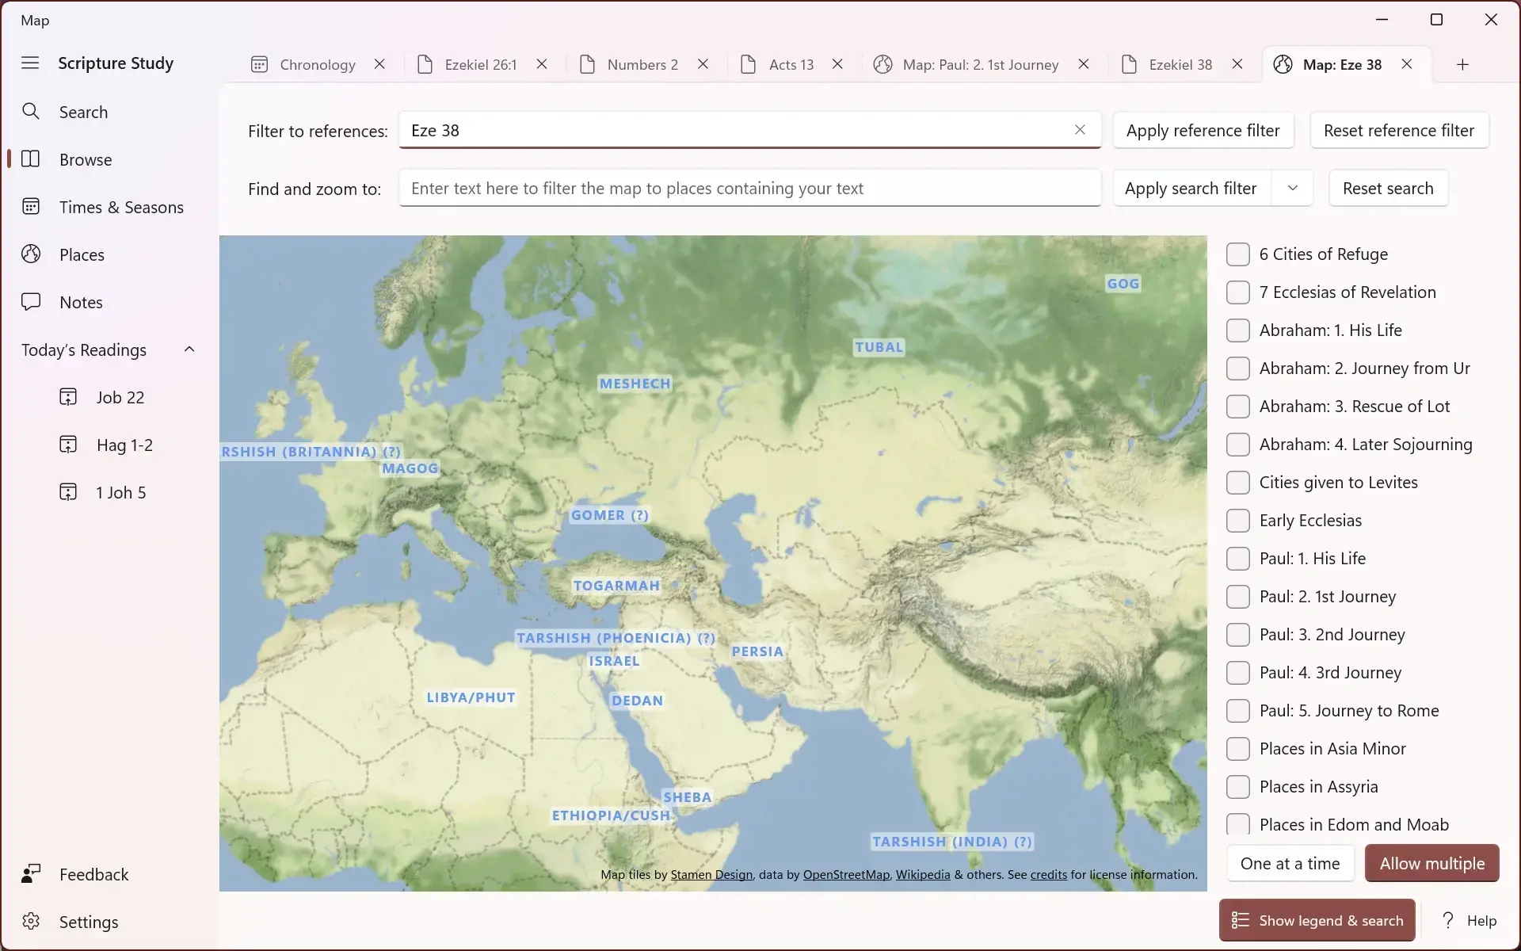Click the Browse icon in sidebar
Viewport: 1521px width, 951px height.
pyautogui.click(x=31, y=158)
